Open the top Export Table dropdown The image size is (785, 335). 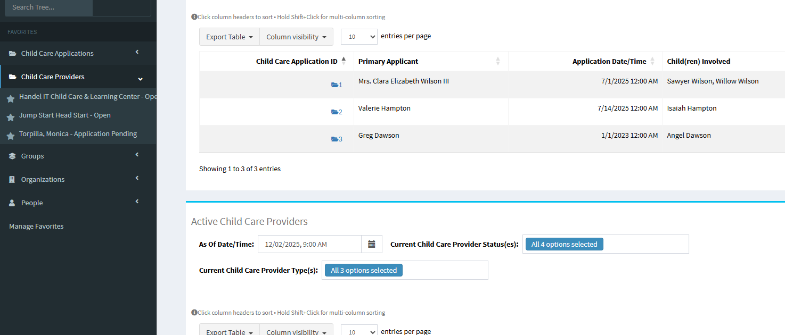(230, 37)
